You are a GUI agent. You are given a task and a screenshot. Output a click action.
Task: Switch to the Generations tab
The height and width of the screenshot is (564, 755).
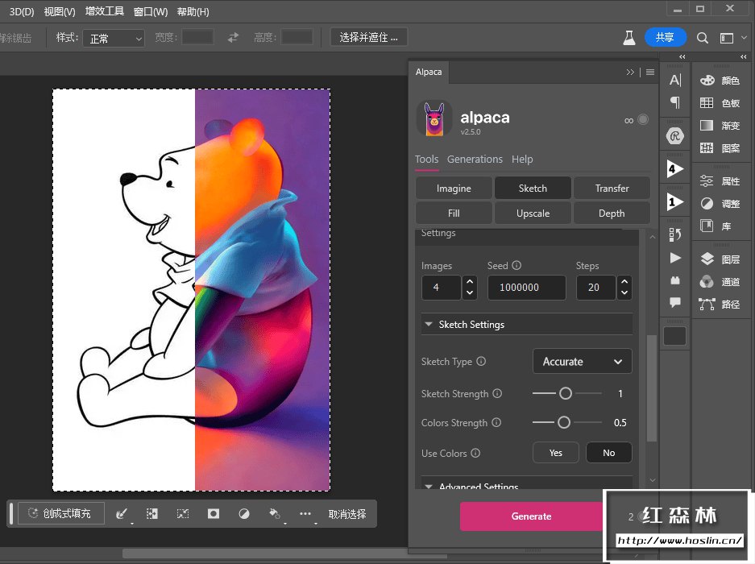(x=475, y=160)
